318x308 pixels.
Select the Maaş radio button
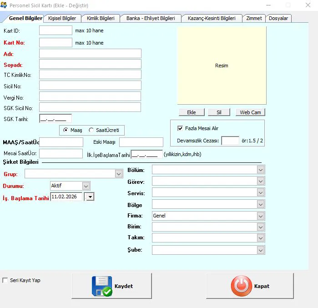click(x=66, y=130)
